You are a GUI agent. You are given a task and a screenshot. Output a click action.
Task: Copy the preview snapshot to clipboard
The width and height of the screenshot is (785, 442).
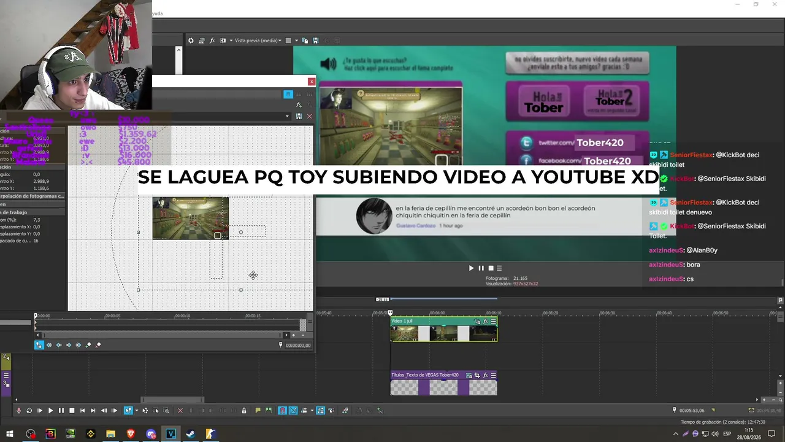coord(305,41)
